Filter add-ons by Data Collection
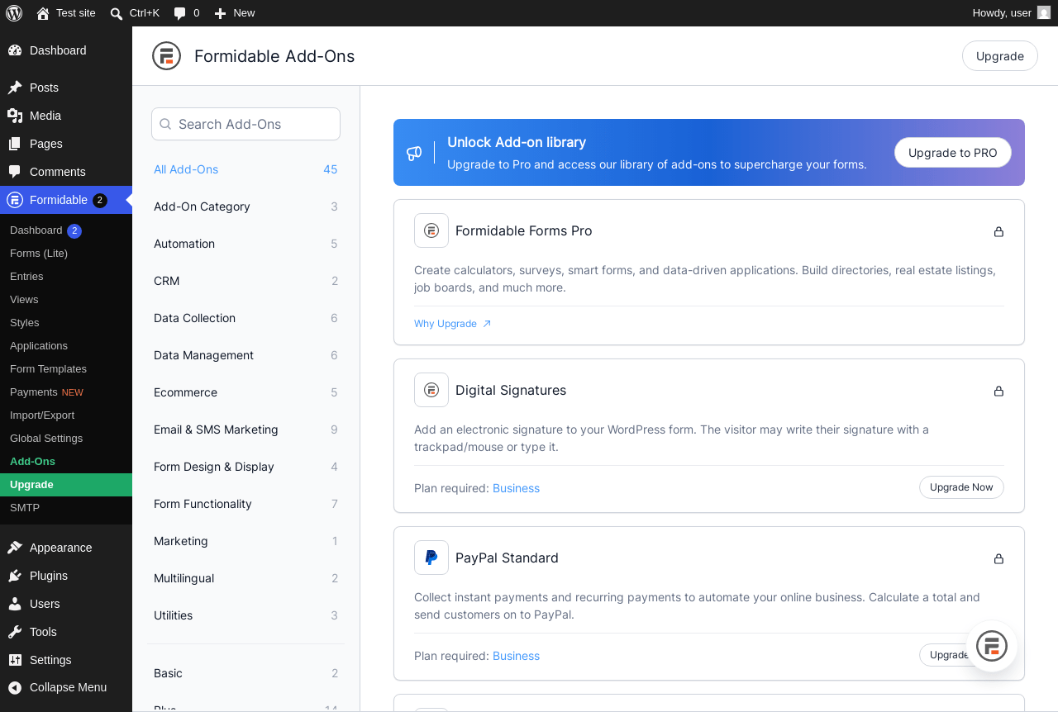This screenshot has height=712, width=1058. 245,318
